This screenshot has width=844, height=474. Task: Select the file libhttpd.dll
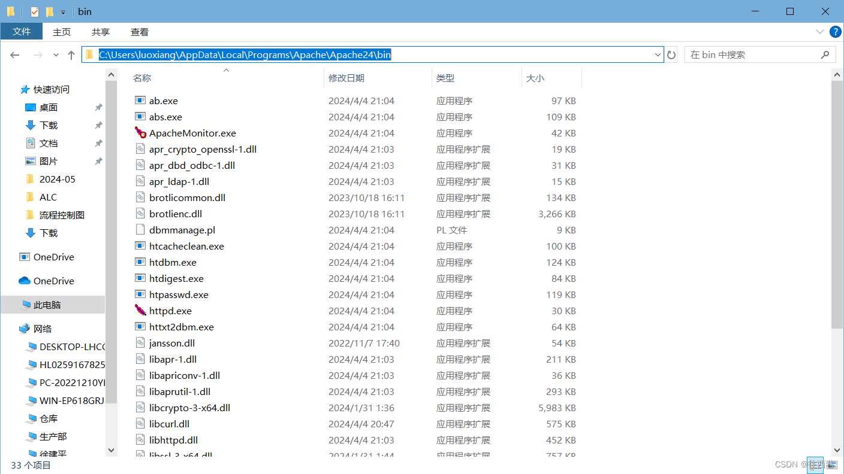pos(174,440)
